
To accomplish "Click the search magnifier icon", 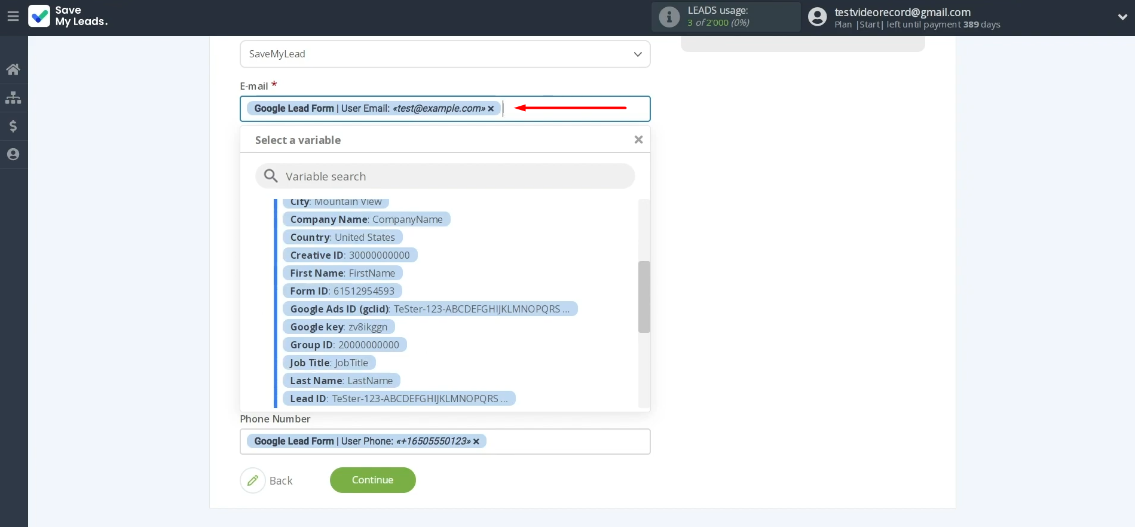I will point(271,176).
